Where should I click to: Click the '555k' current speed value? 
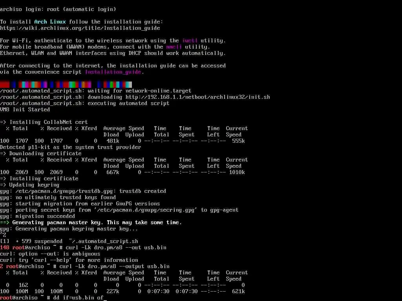238,141
